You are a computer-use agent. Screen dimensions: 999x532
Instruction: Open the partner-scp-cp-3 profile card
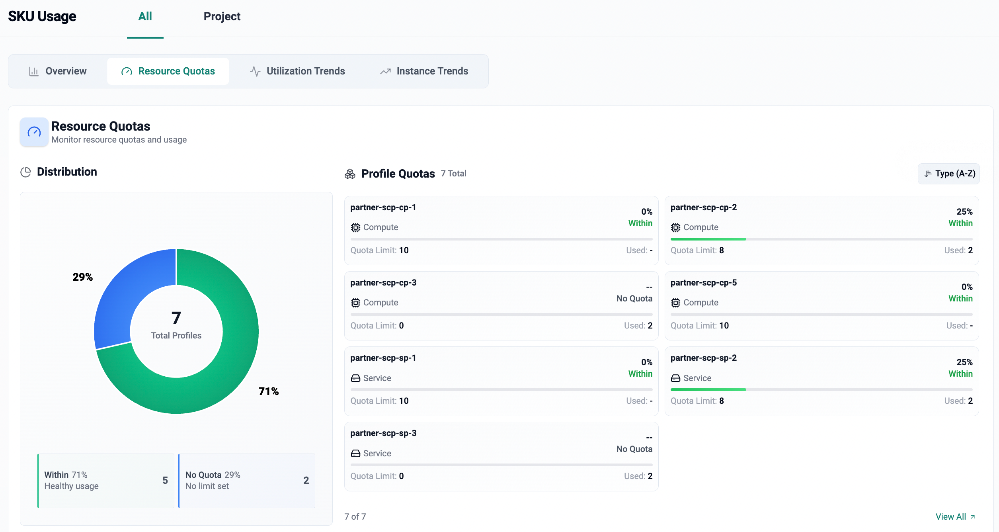[501, 305]
